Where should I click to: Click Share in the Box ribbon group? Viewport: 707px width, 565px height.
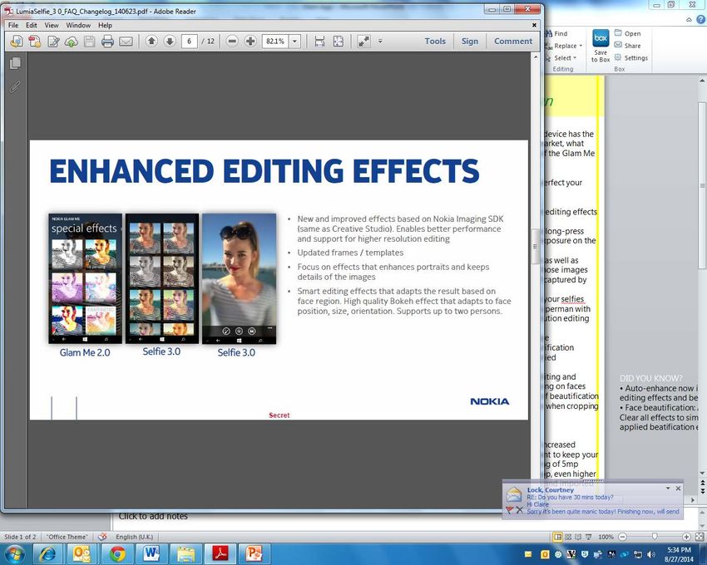(x=627, y=46)
